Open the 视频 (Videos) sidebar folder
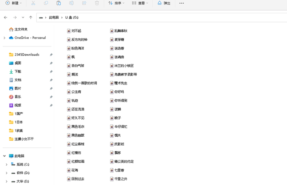Screen dimensions: 287x185 [x=17, y=105]
